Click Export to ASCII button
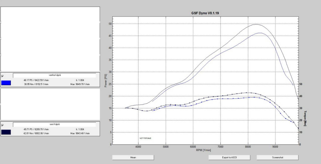Viewport: 321px width, 164px height. coord(229,157)
